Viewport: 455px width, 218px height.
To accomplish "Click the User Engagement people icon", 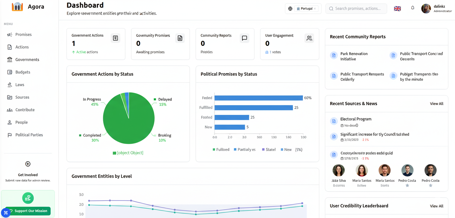I will pyautogui.click(x=309, y=38).
